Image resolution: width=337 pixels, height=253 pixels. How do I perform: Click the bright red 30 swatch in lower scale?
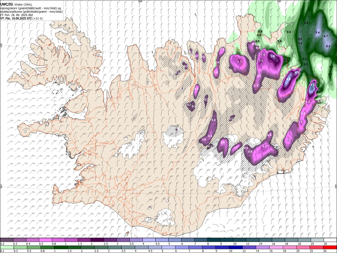(330, 247)
